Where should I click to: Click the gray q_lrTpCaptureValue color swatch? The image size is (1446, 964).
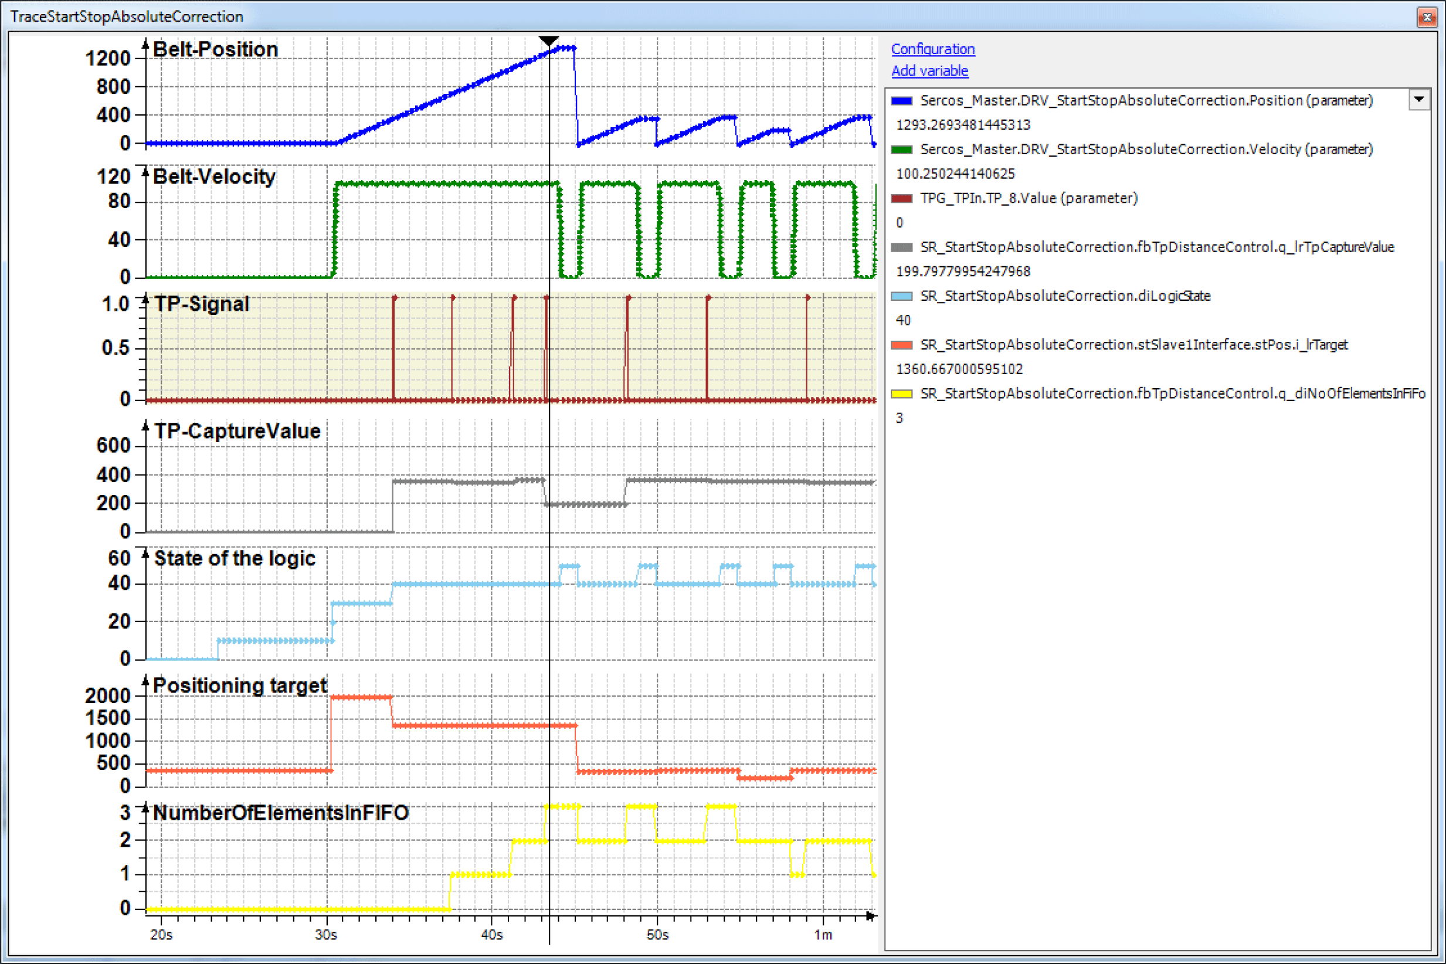(x=901, y=247)
